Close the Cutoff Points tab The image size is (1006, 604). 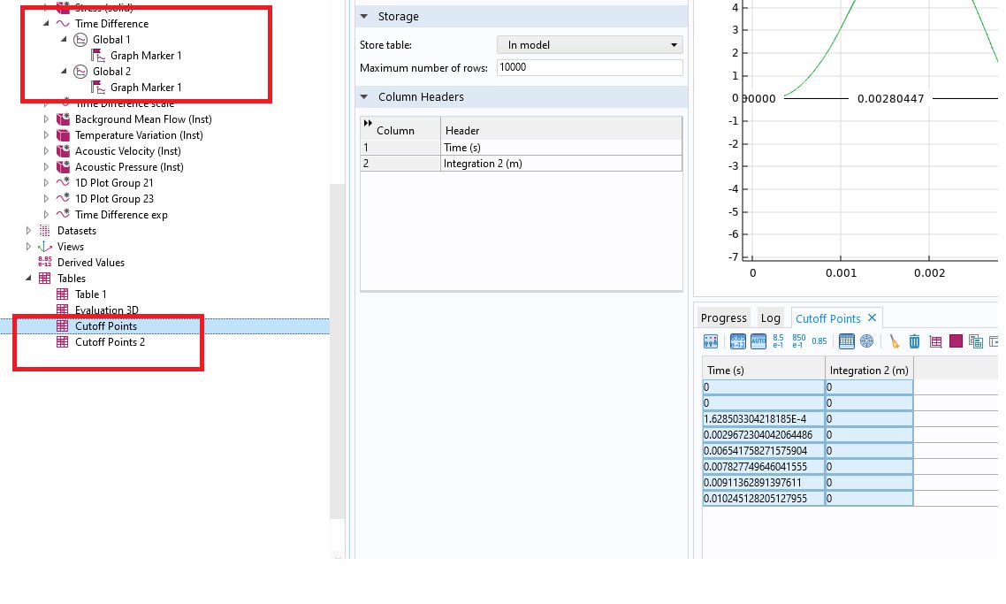(x=872, y=317)
